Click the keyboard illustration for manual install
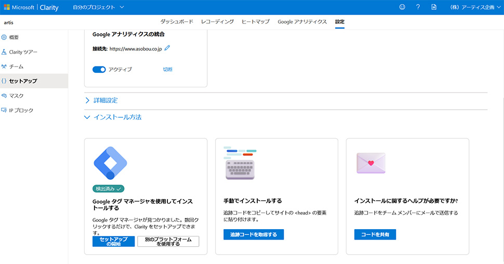Image resolution: width=504 pixels, height=264 pixels. click(240, 163)
